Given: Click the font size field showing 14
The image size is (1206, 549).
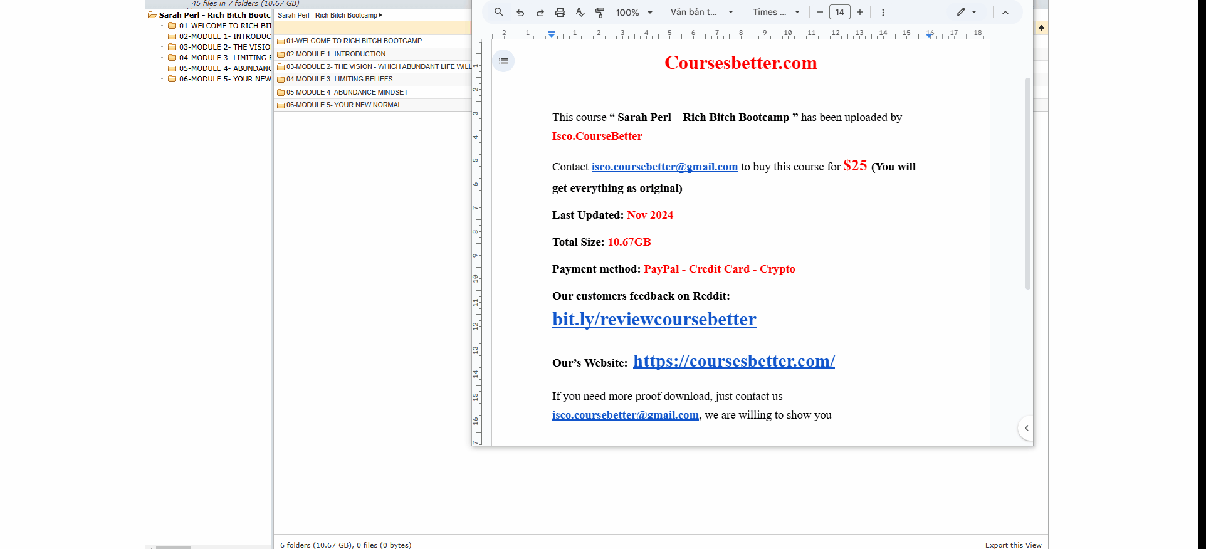Looking at the screenshot, I should pyautogui.click(x=839, y=13).
